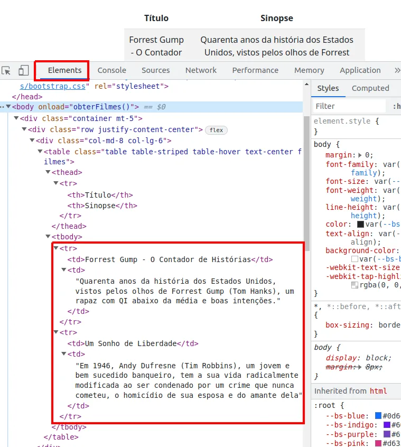The height and width of the screenshot is (447, 401).
Task: Open the Sources tab
Action: coord(156,70)
